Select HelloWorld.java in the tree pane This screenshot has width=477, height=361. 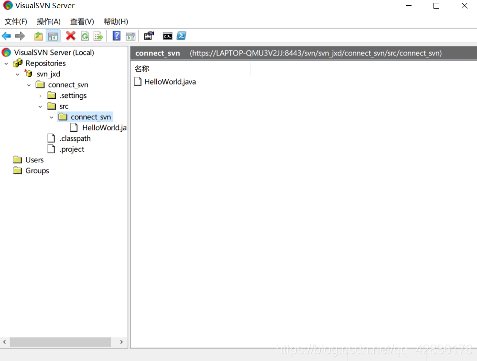[x=104, y=128]
